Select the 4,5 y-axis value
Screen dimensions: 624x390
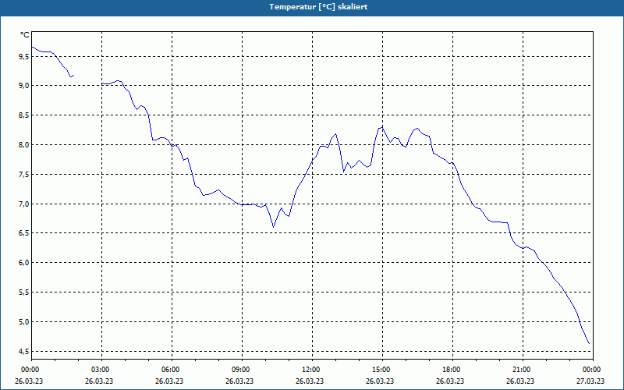coord(24,351)
